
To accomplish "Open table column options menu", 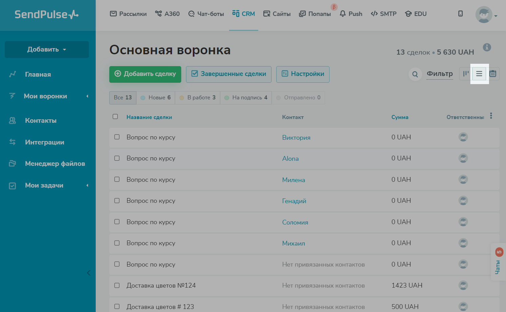I will 491,116.
